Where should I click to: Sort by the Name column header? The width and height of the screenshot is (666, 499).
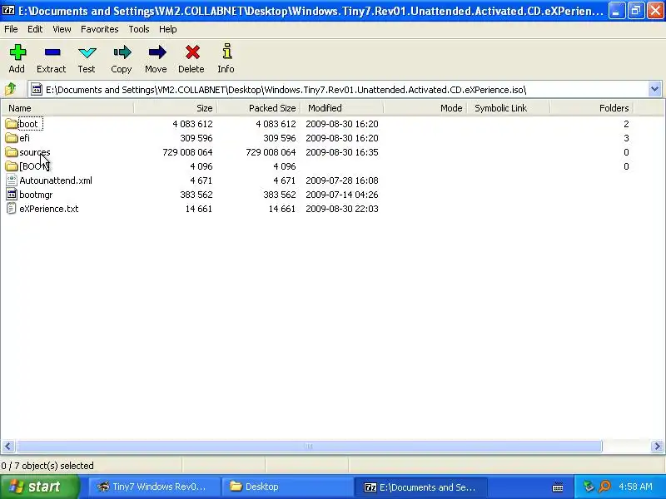(67, 108)
